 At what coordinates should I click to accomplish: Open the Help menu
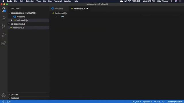click(76, 1)
